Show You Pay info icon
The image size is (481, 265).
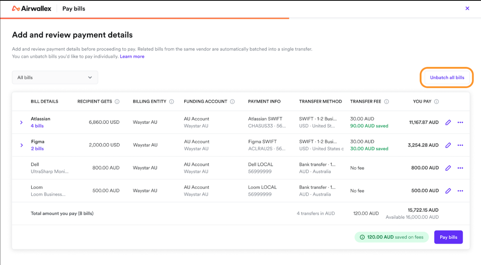click(x=437, y=102)
